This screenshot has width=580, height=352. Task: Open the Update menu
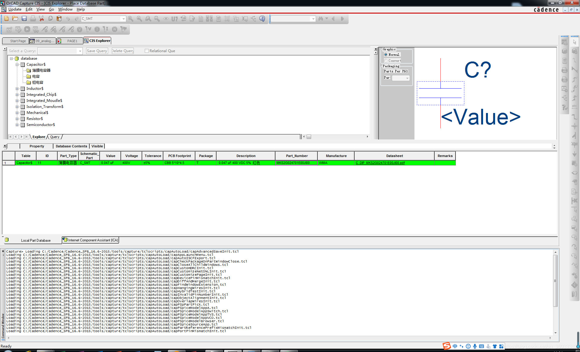click(x=15, y=9)
